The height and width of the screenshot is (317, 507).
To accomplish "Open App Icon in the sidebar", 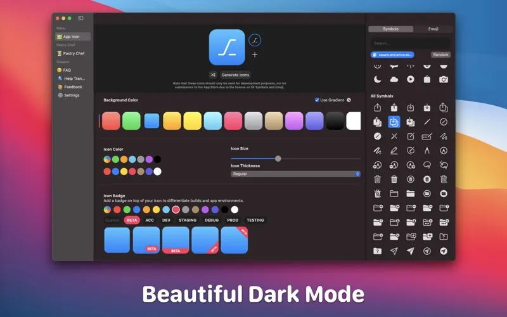I will 73,37.
